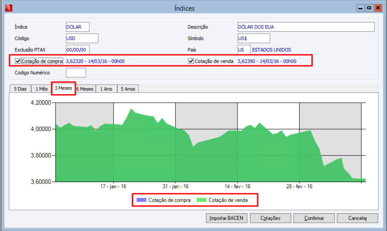Click the Importar BACEN button
This screenshot has height=231, width=387.
point(226,218)
